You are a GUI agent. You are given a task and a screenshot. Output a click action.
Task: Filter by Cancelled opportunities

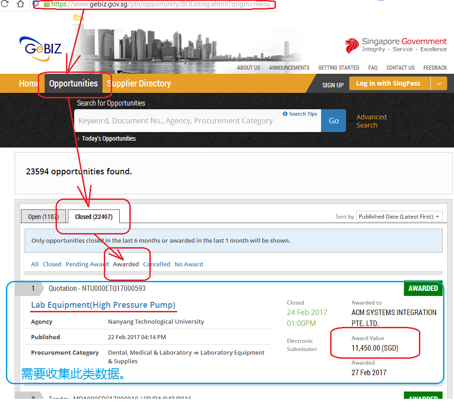pyautogui.click(x=156, y=264)
